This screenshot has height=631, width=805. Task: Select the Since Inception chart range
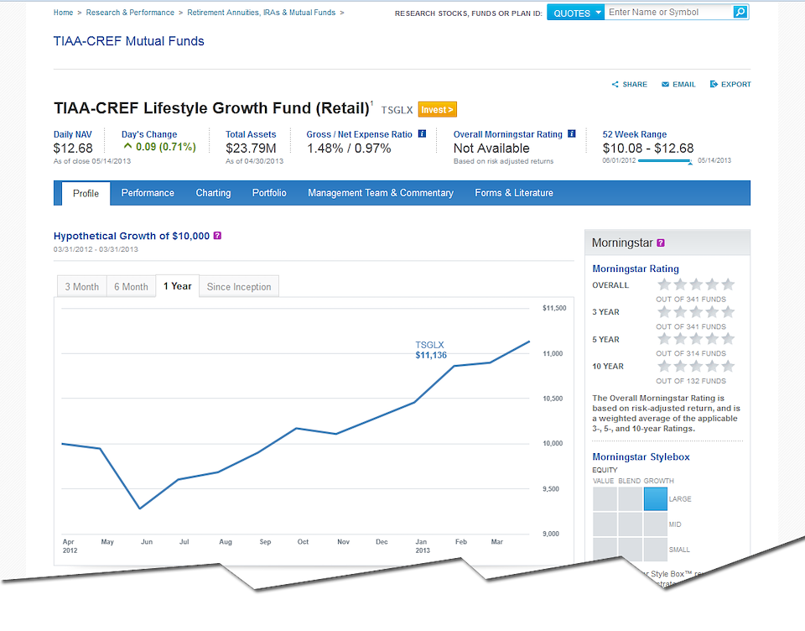click(239, 287)
